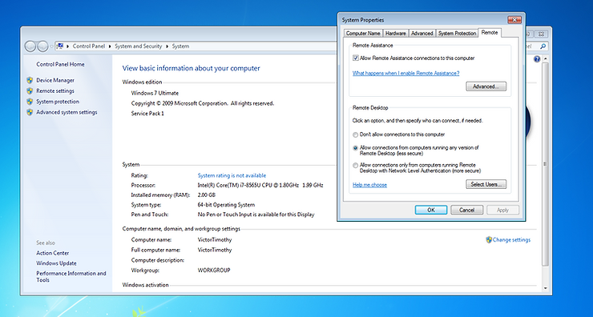
Task: Click the shield icon beside Change settings
Action: [x=489, y=239]
